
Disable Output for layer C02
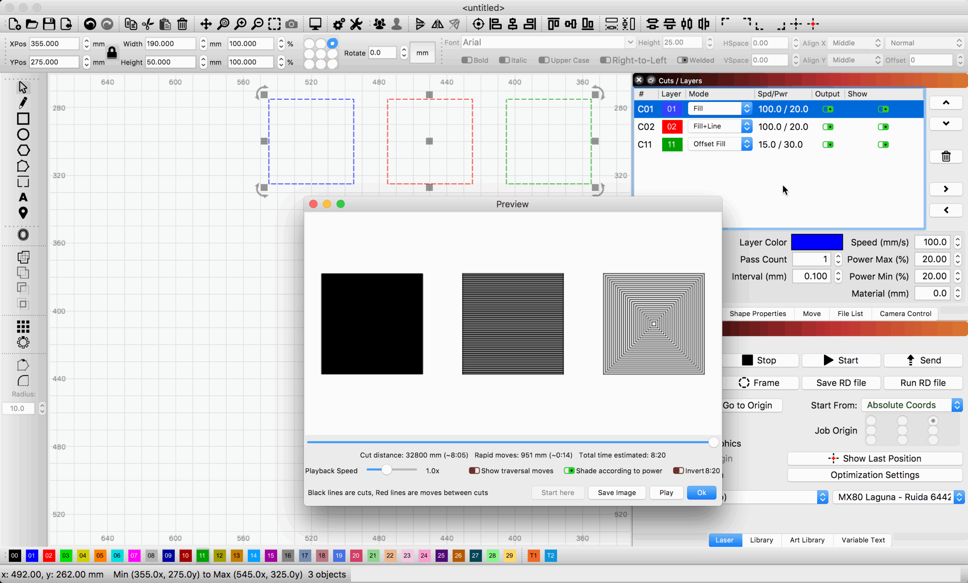tap(828, 127)
